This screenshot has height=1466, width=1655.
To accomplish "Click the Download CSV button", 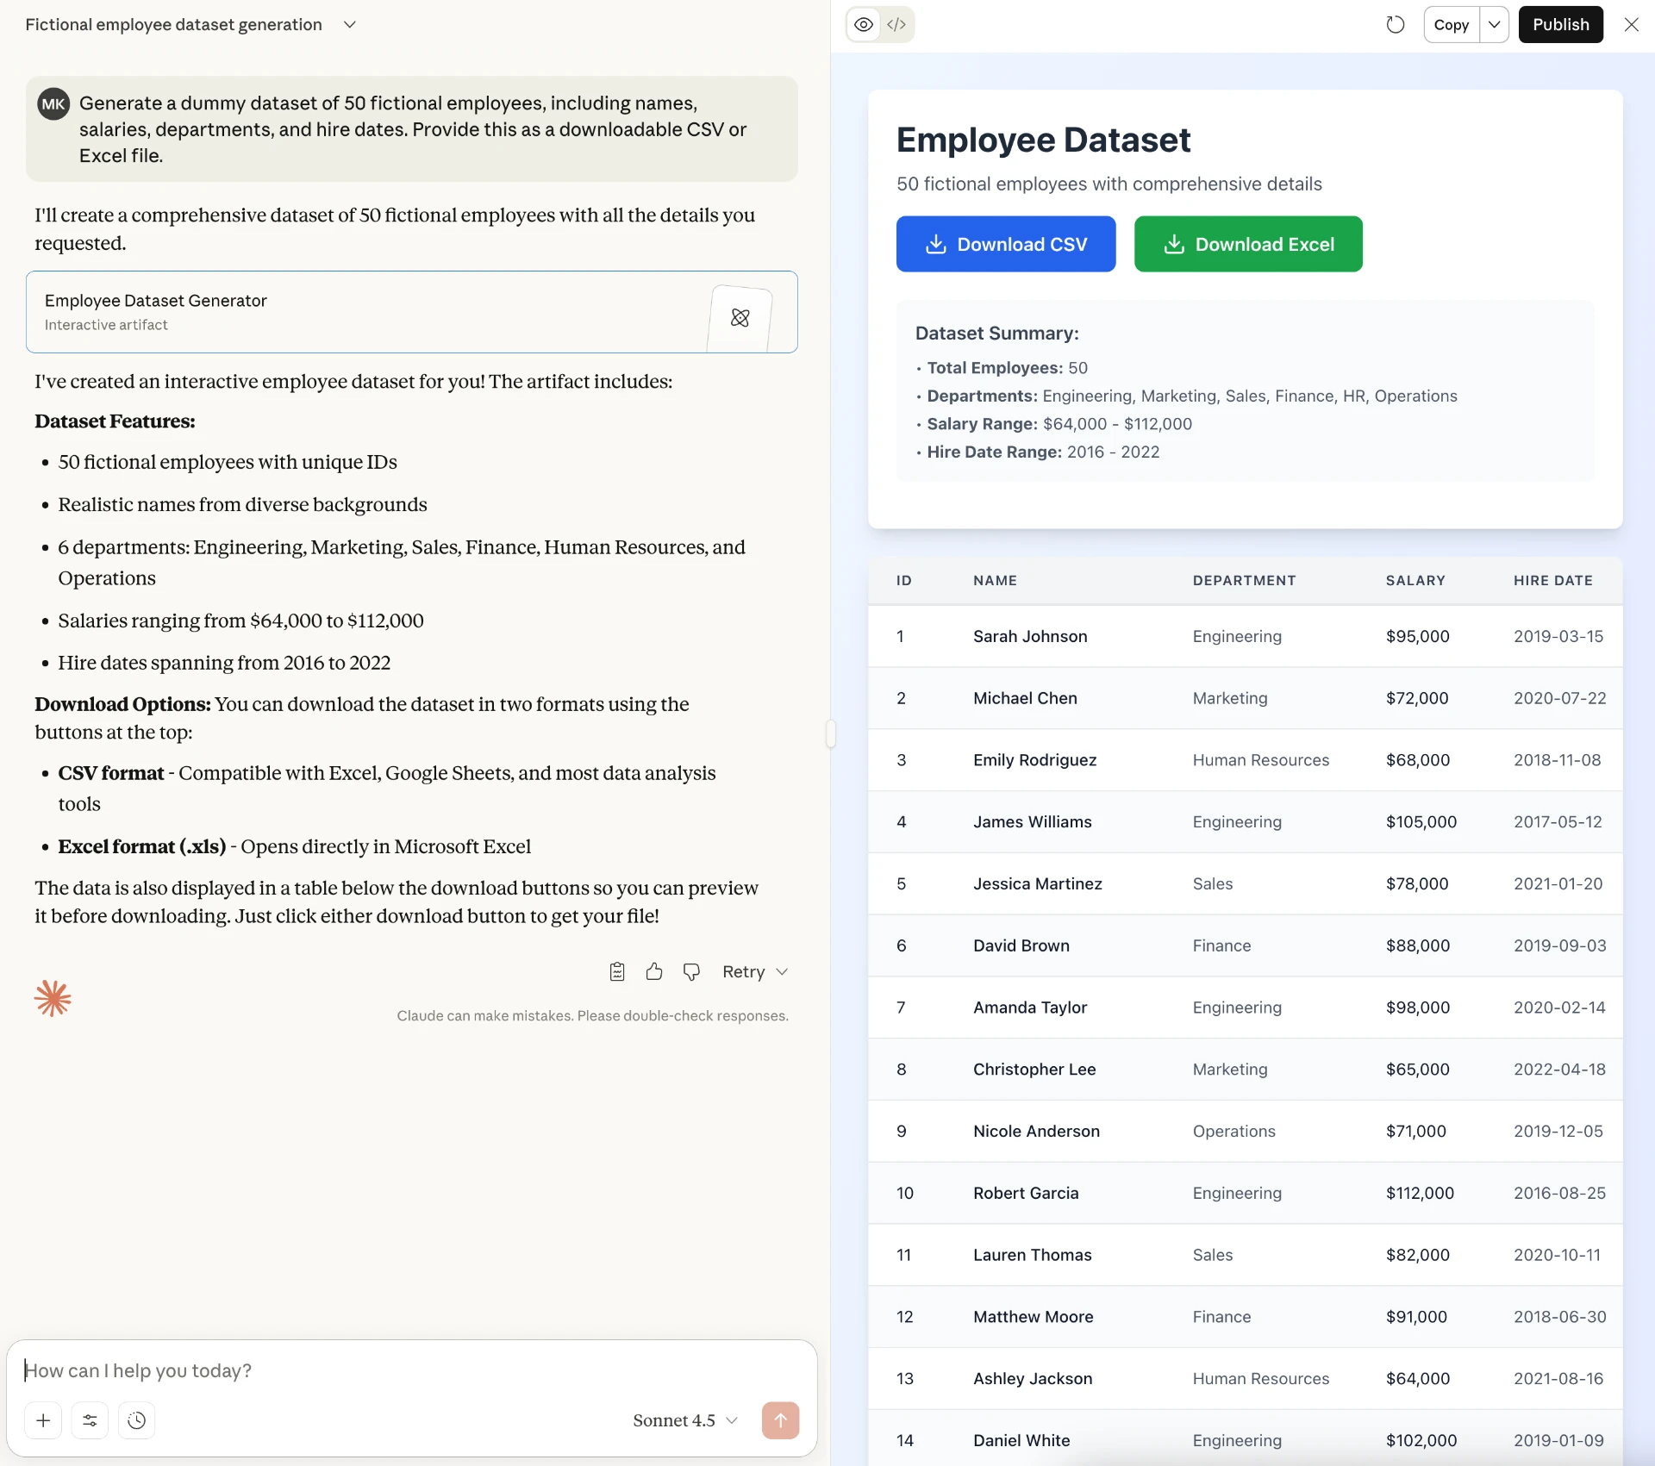I will (1005, 244).
